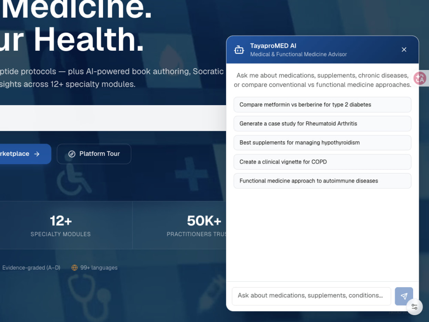429x322 pixels.
Task: Select Create a clinical vignette for COPD
Action: pos(322,162)
